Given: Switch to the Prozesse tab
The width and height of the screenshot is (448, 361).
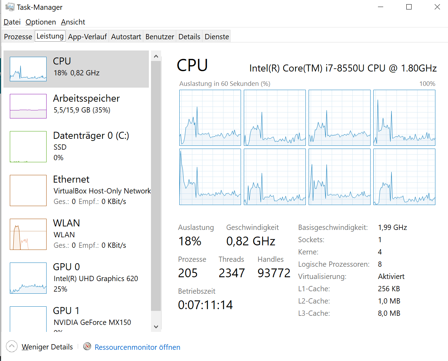Looking at the screenshot, I should pos(18,36).
